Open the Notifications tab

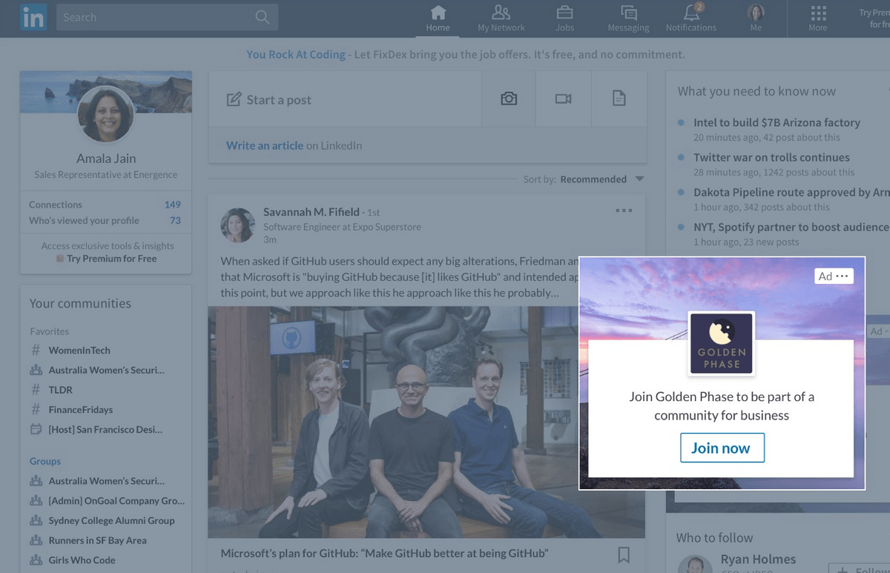(x=691, y=19)
